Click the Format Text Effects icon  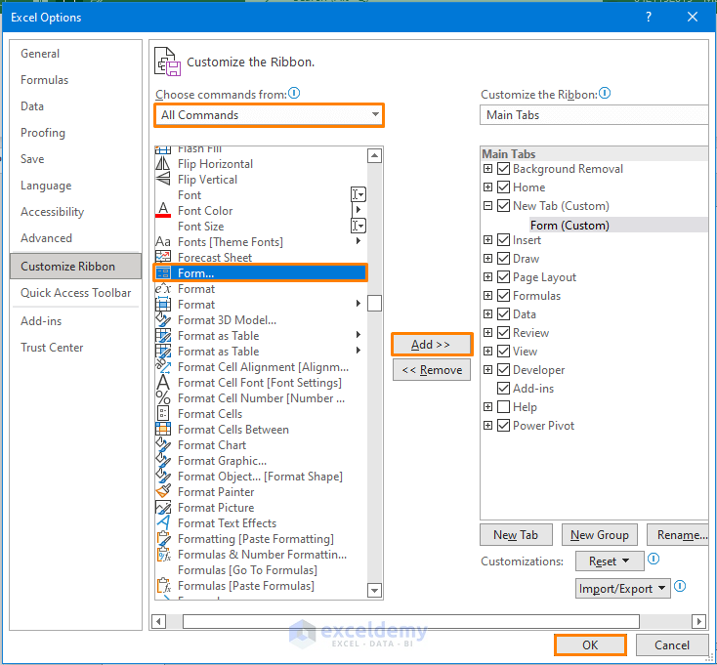pos(163,522)
